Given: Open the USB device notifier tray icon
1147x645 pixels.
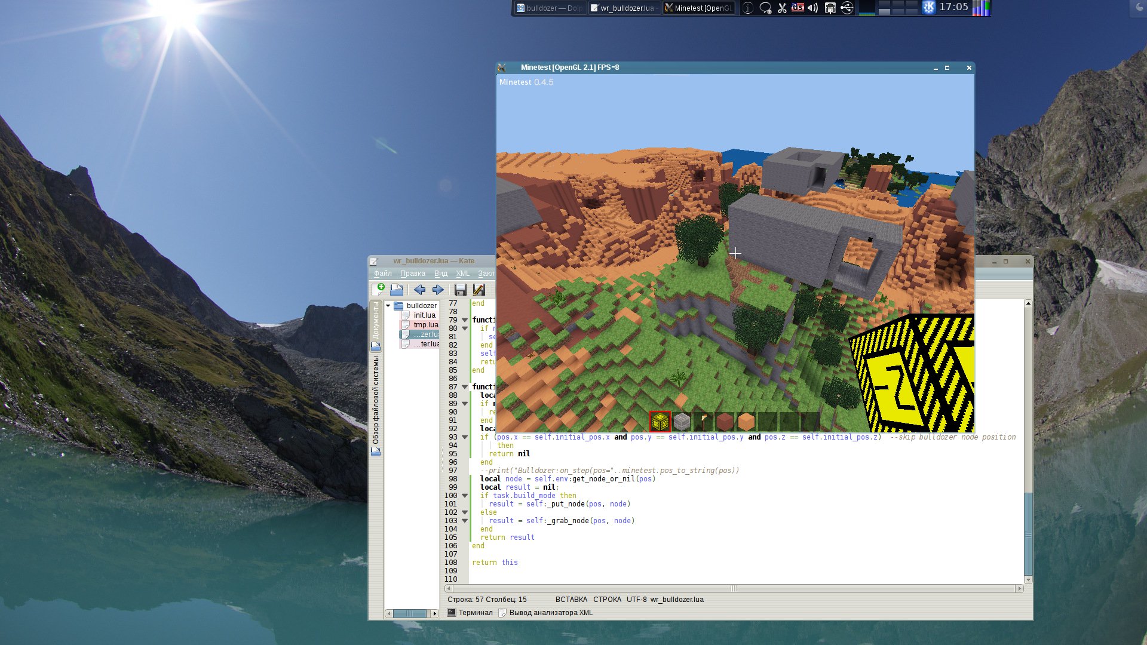Looking at the screenshot, I should coord(847,8).
